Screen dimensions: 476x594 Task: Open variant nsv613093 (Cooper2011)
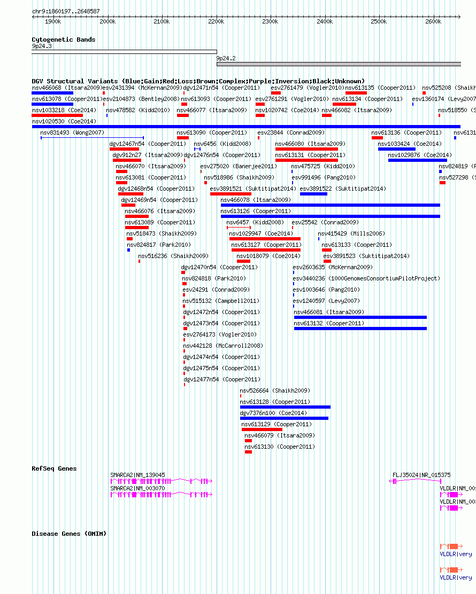pos(216,99)
